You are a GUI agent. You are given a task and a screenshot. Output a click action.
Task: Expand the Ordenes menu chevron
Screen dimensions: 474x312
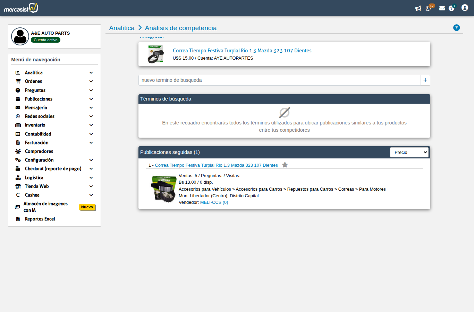tap(91, 81)
